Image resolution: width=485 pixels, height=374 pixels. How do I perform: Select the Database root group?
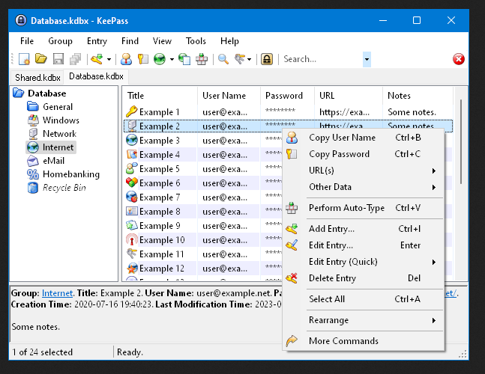tap(46, 93)
